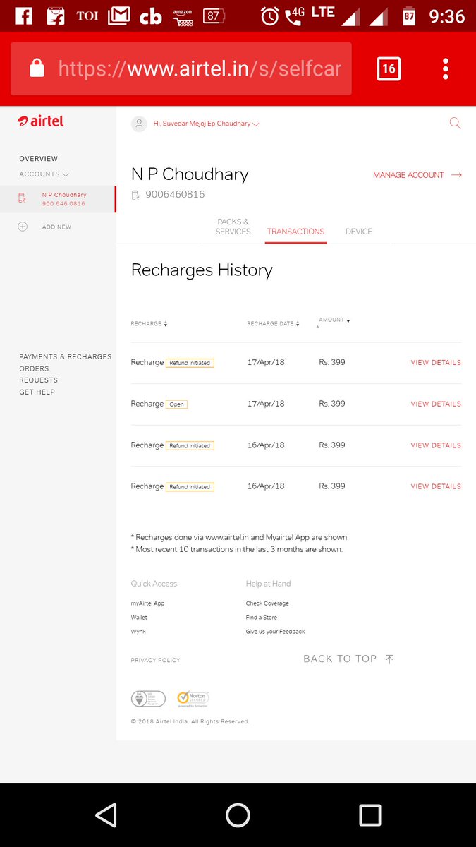Expand the Accounts section chevron

(66, 174)
